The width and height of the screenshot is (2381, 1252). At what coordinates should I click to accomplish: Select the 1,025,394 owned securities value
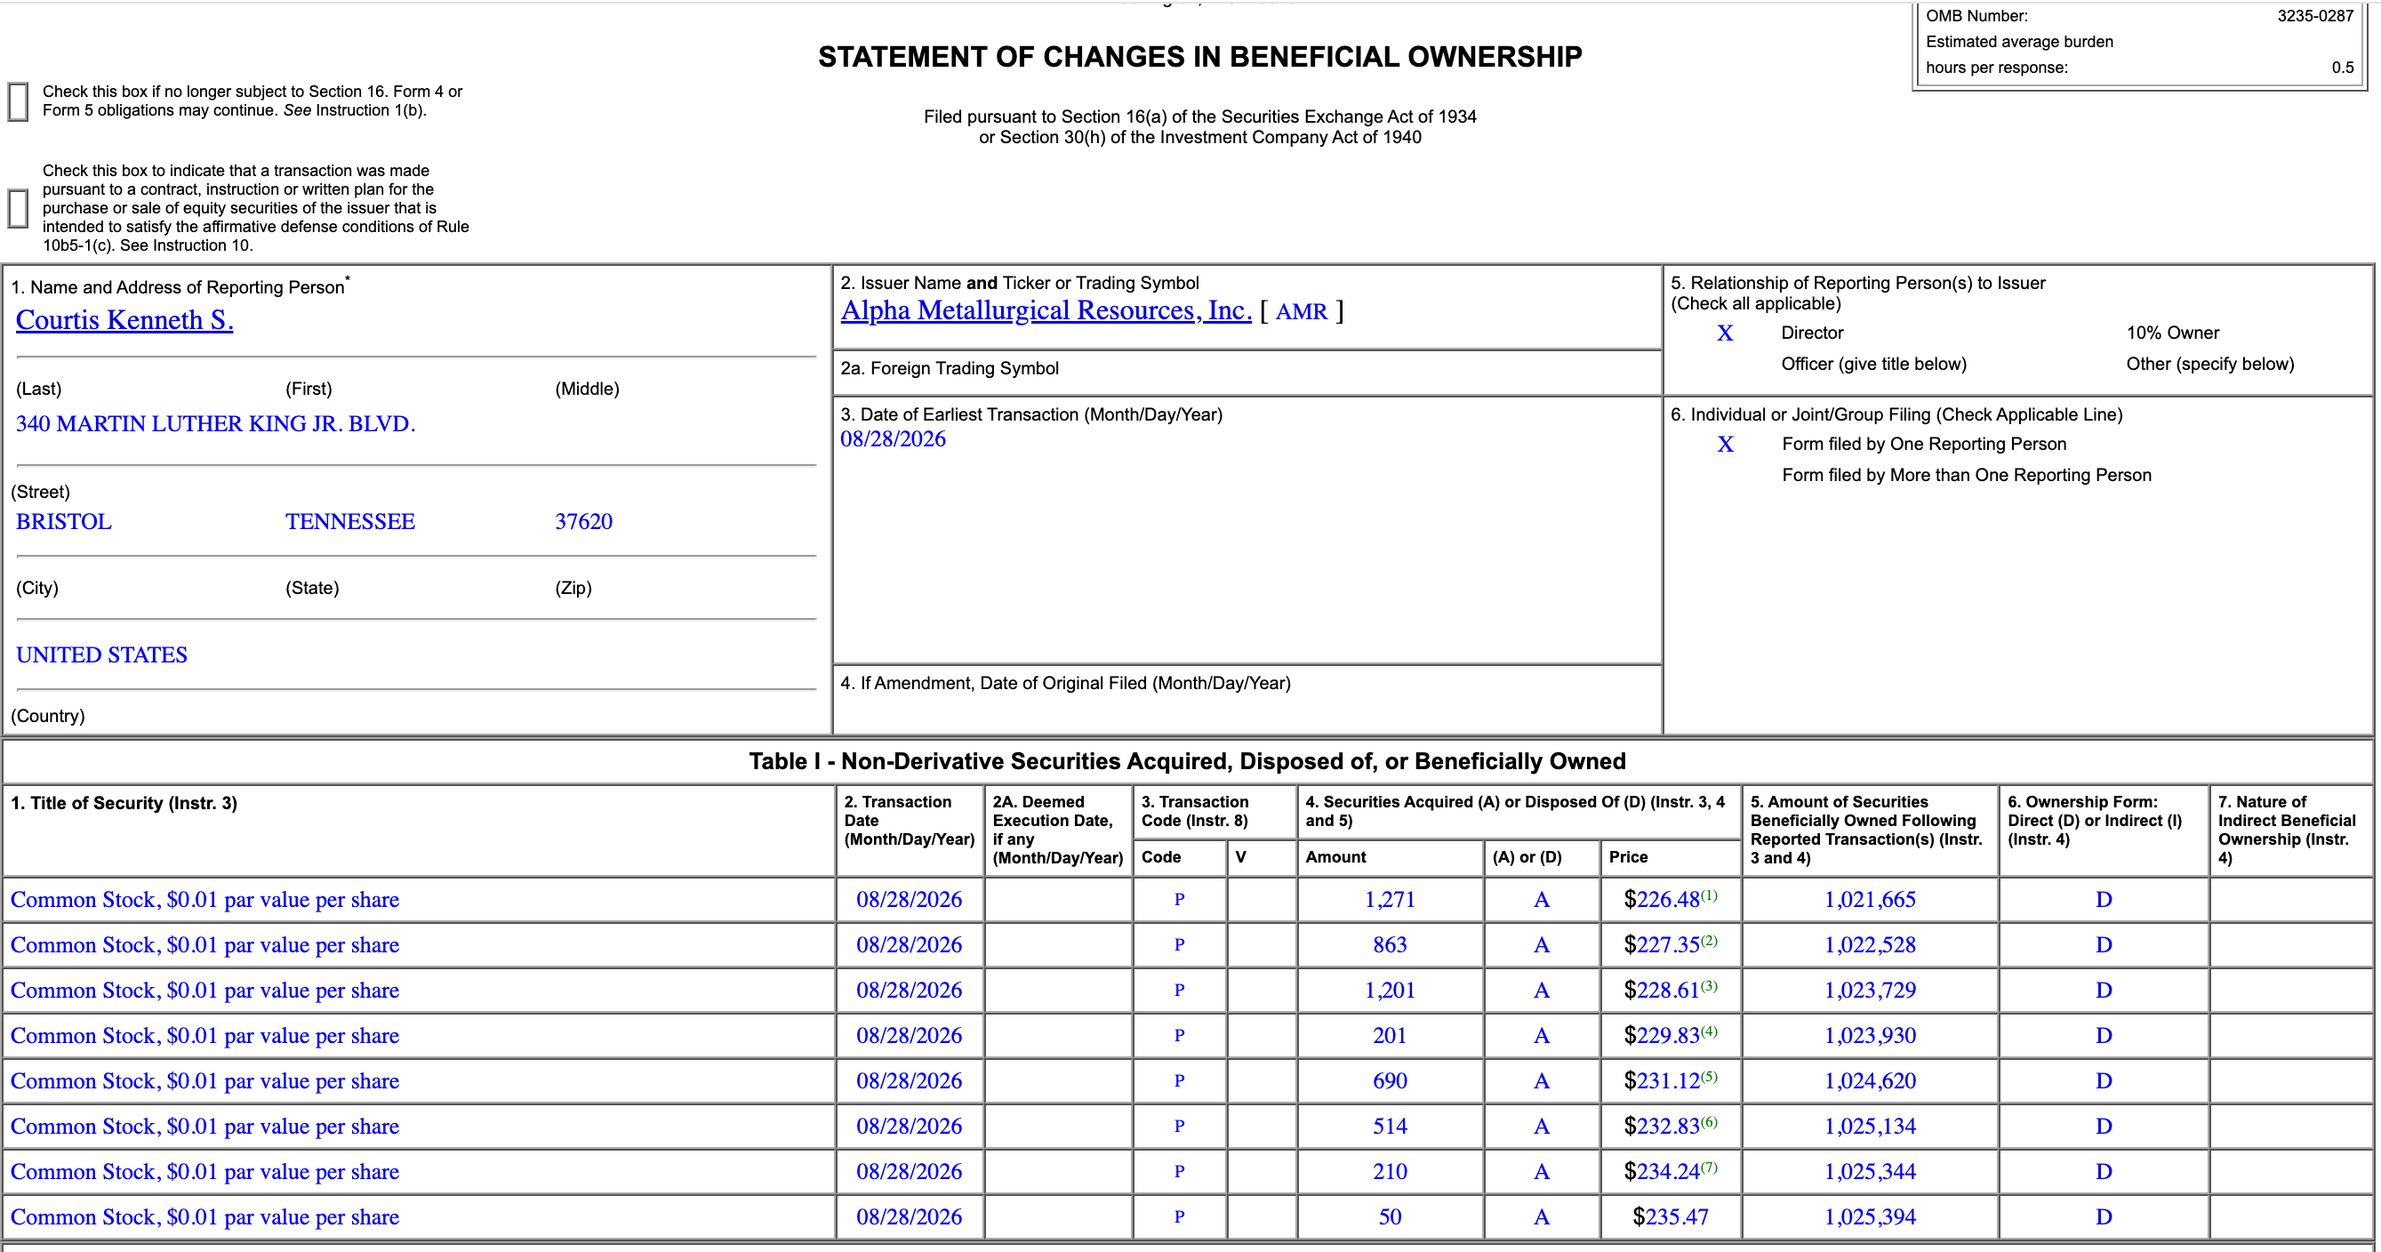(1870, 1216)
